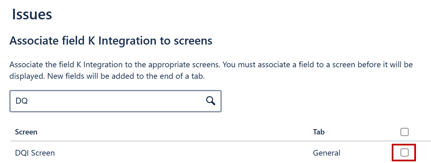Image resolution: width=431 pixels, height=163 pixels.
Task: Check the DQI Screen row checkbox
Action: coord(404,153)
